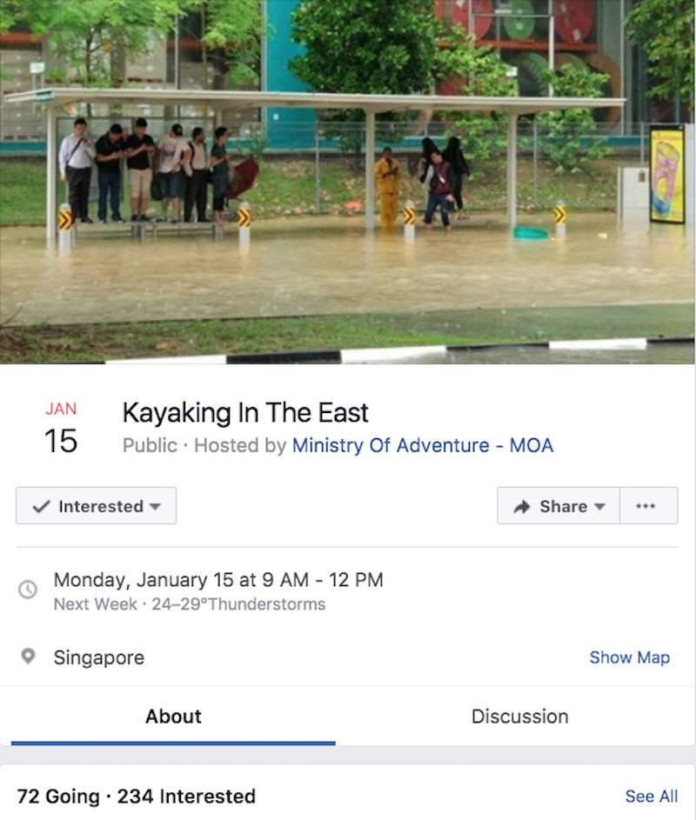The image size is (696, 820).
Task: Click the JAN 15 calendar date badge
Action: 61,429
